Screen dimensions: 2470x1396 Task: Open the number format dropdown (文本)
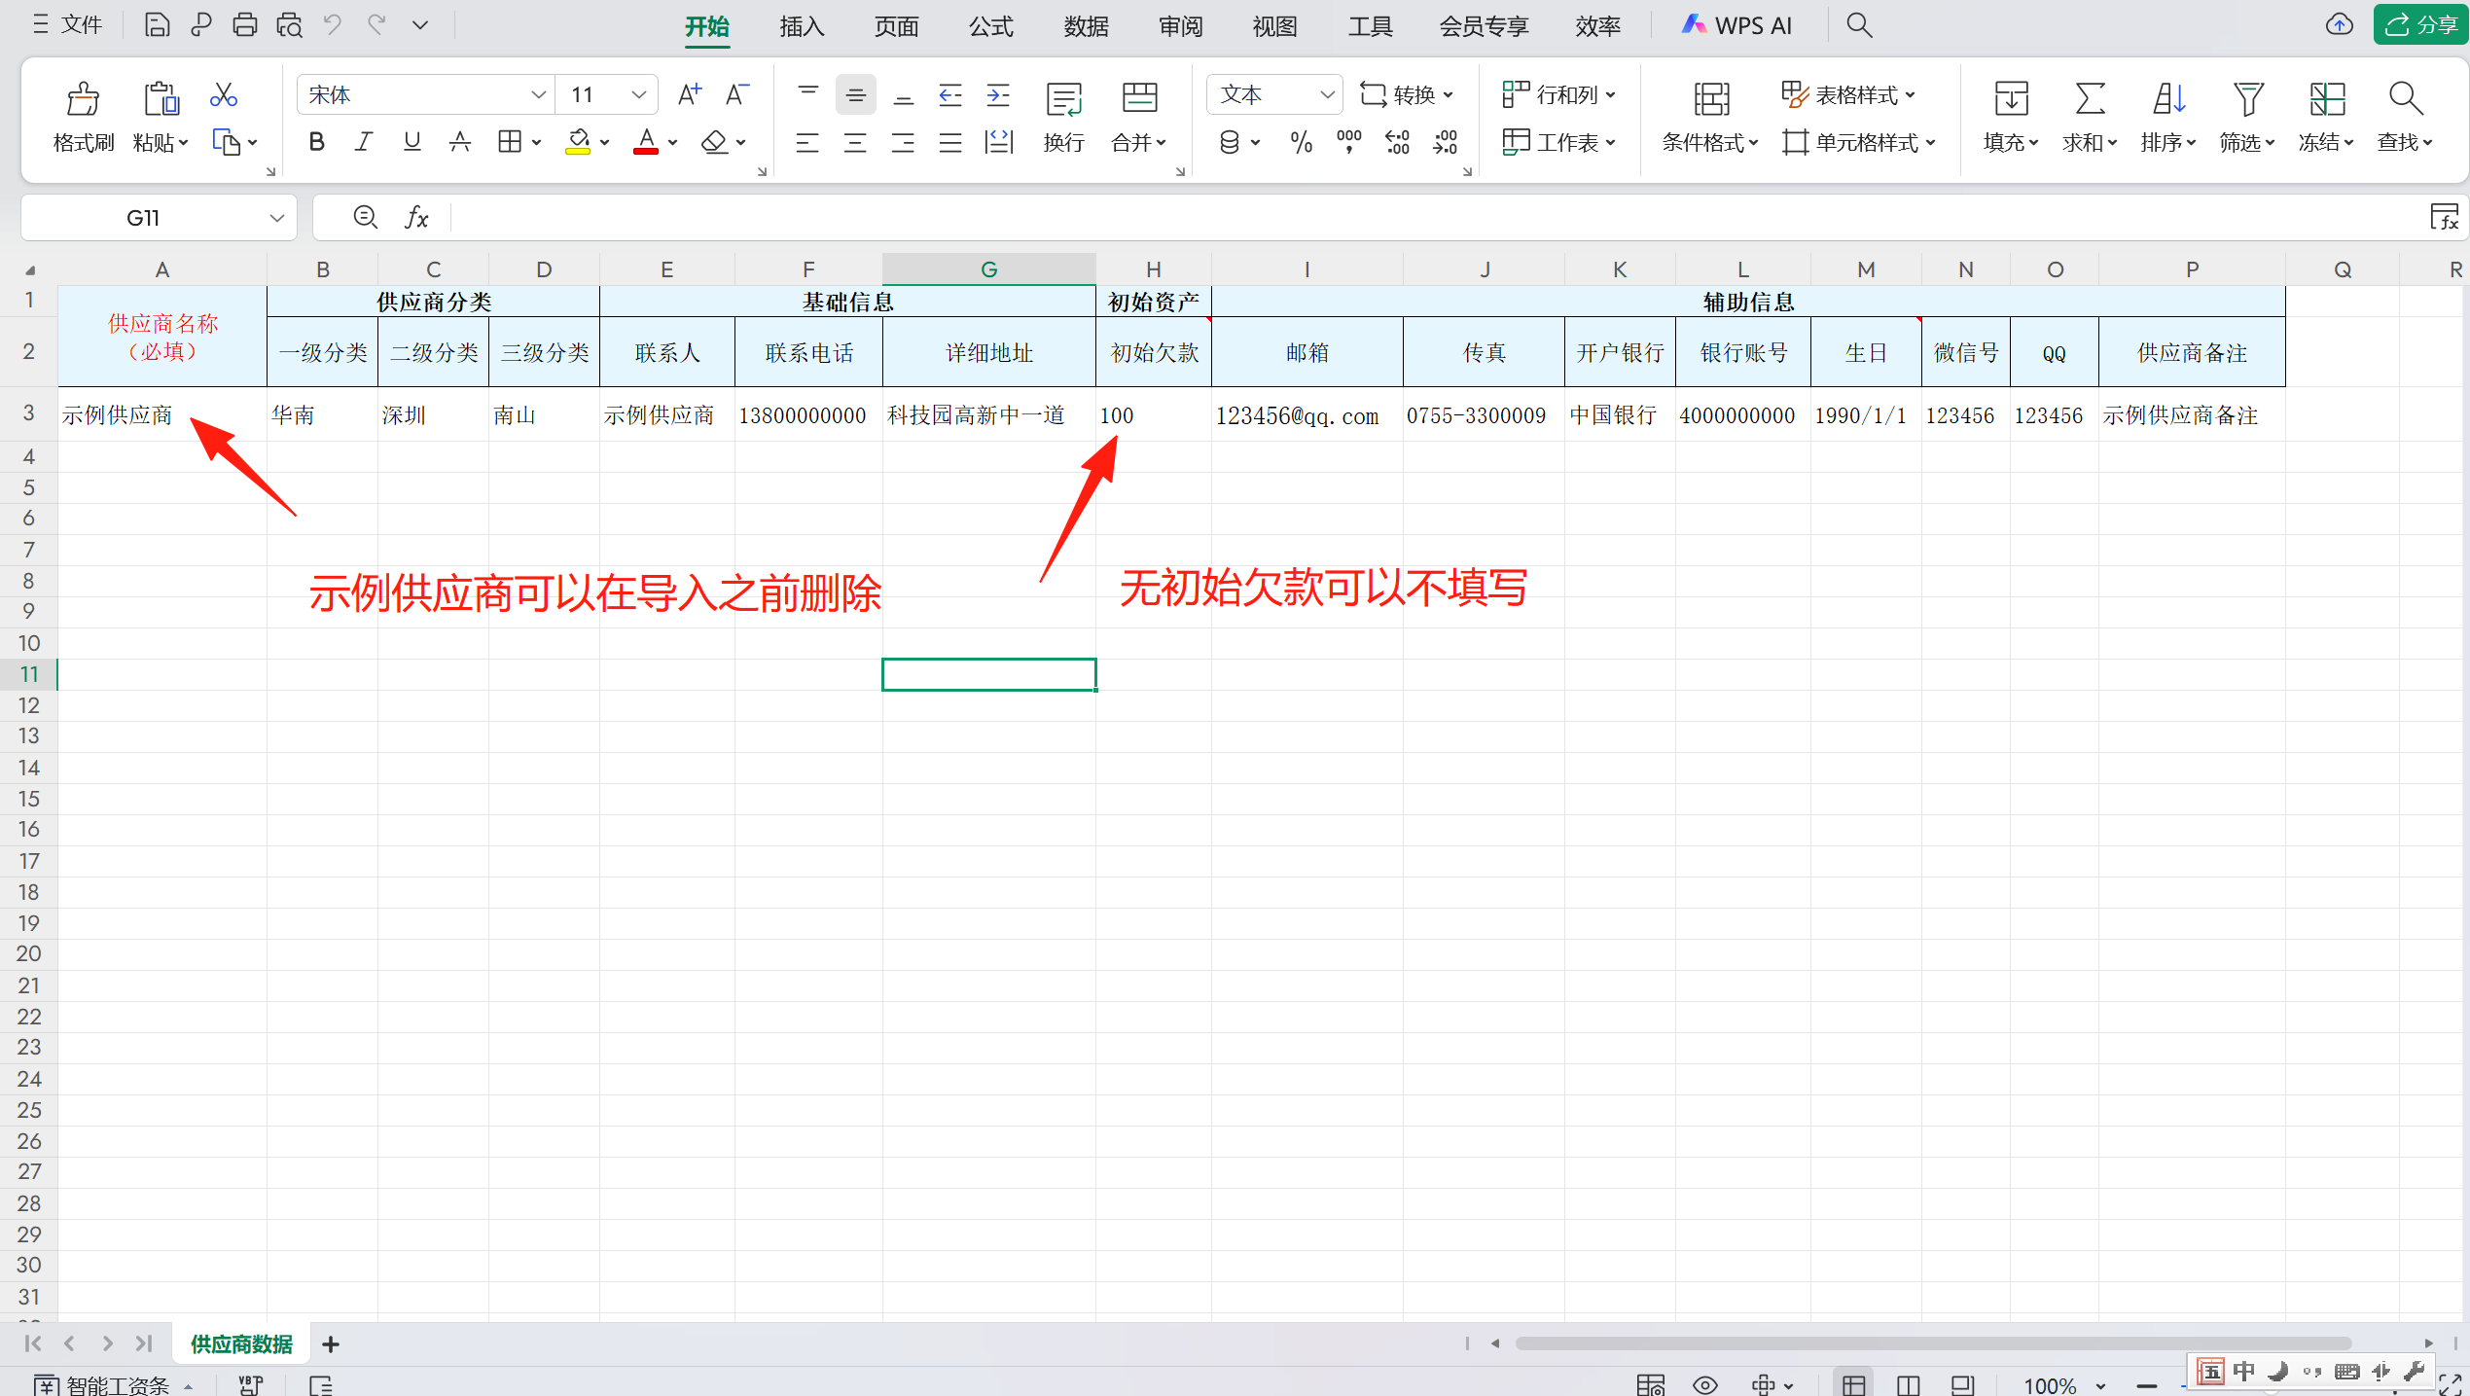(x=1326, y=95)
